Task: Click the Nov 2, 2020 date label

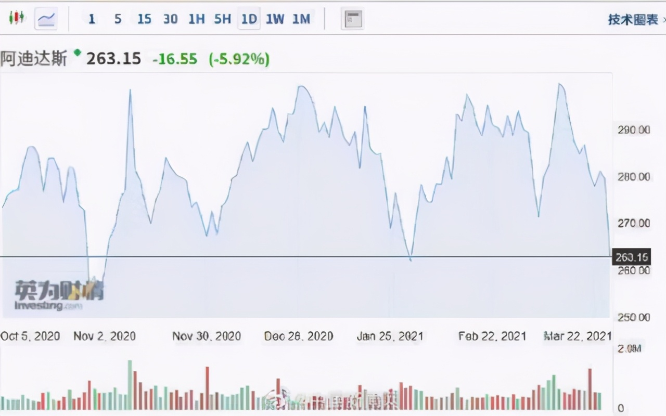Action: [x=104, y=336]
